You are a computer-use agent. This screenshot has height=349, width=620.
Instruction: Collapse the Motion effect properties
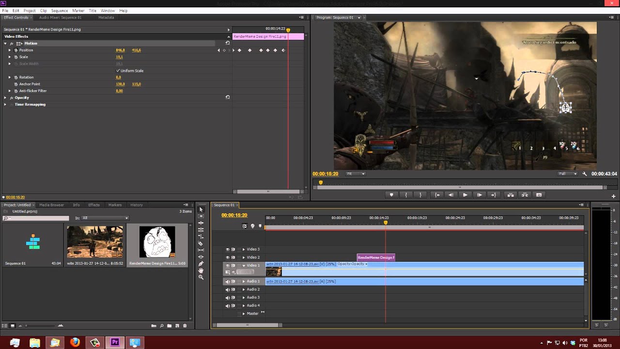5,43
